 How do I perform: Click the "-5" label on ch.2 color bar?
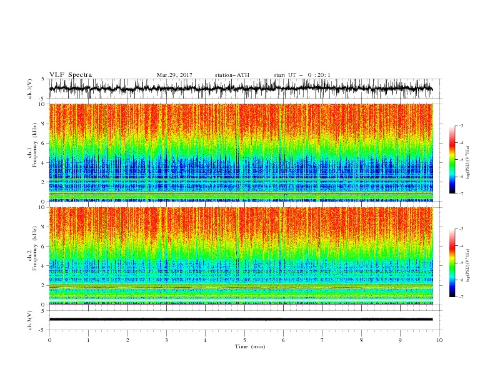pos(461,263)
